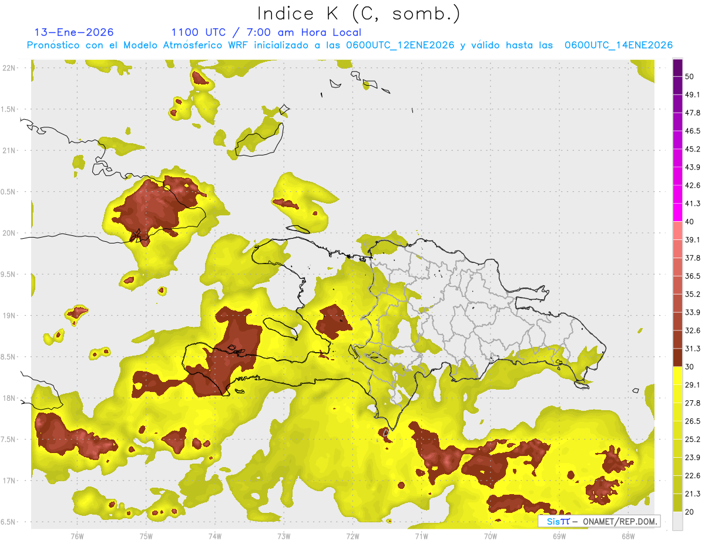Screen dimensions: 705x544
Task: Click legend value '32.6'
Action: tap(692, 330)
